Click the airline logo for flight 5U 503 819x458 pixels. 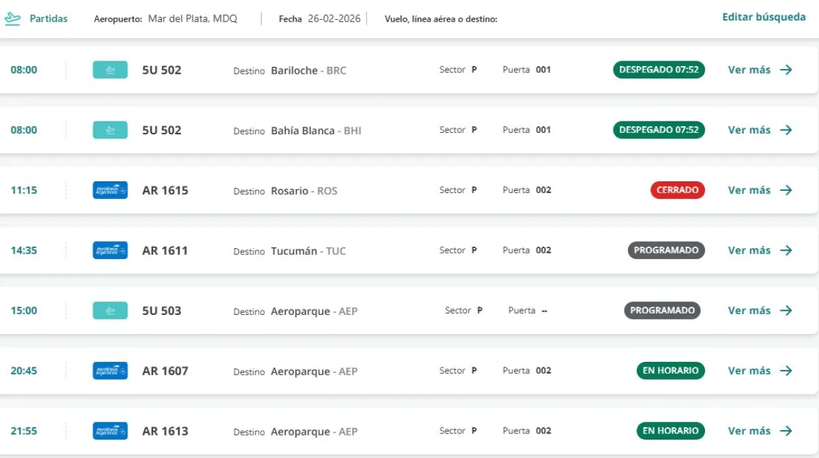(x=110, y=310)
